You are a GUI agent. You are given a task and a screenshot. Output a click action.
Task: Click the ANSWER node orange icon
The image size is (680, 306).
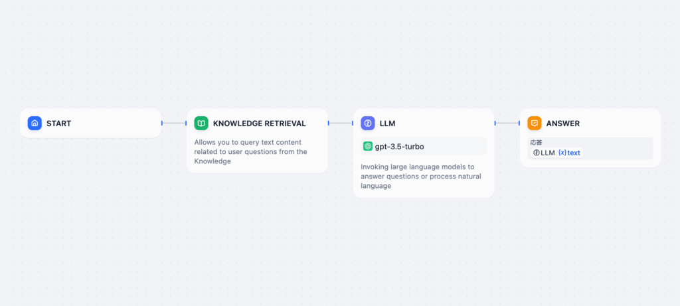pyautogui.click(x=535, y=123)
